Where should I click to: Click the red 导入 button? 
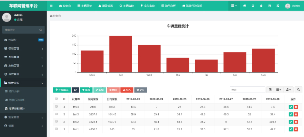pyautogui.click(x=127, y=90)
